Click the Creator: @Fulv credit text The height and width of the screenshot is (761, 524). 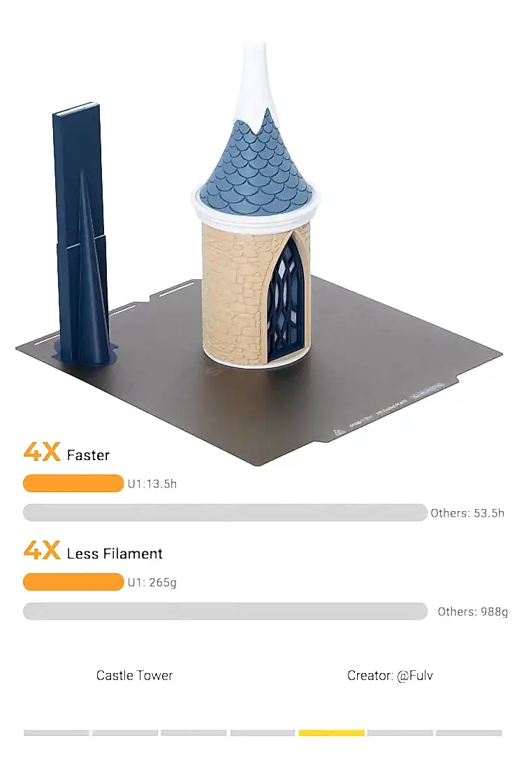[390, 676]
